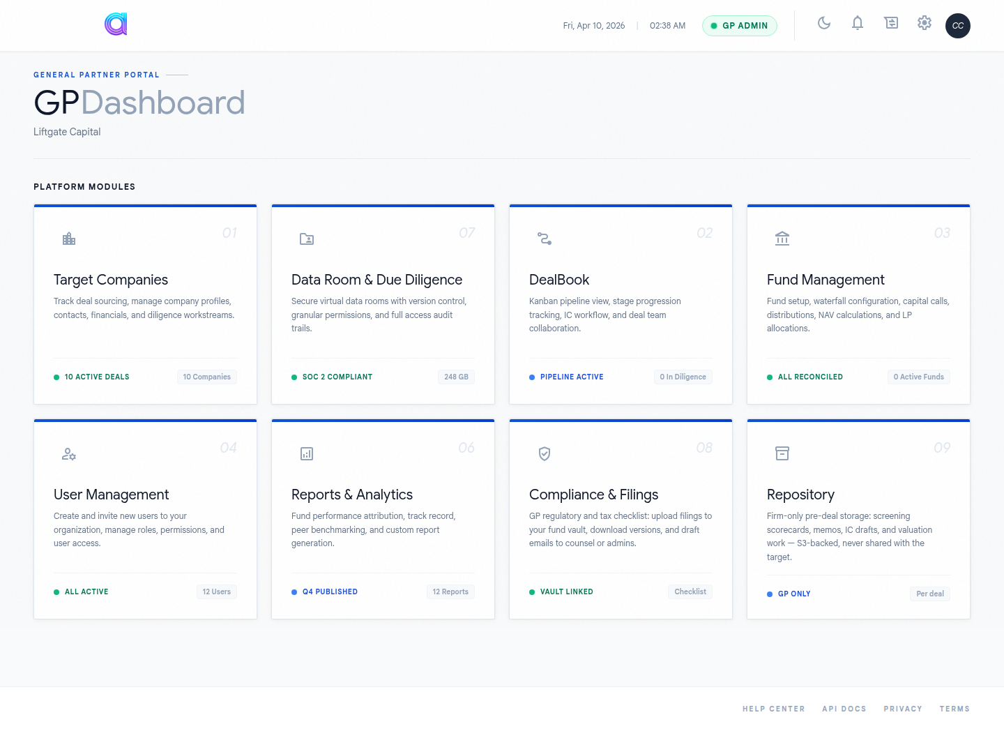The width and height of the screenshot is (1004, 731).
Task: Click the app logo in the header
Action: tap(116, 24)
